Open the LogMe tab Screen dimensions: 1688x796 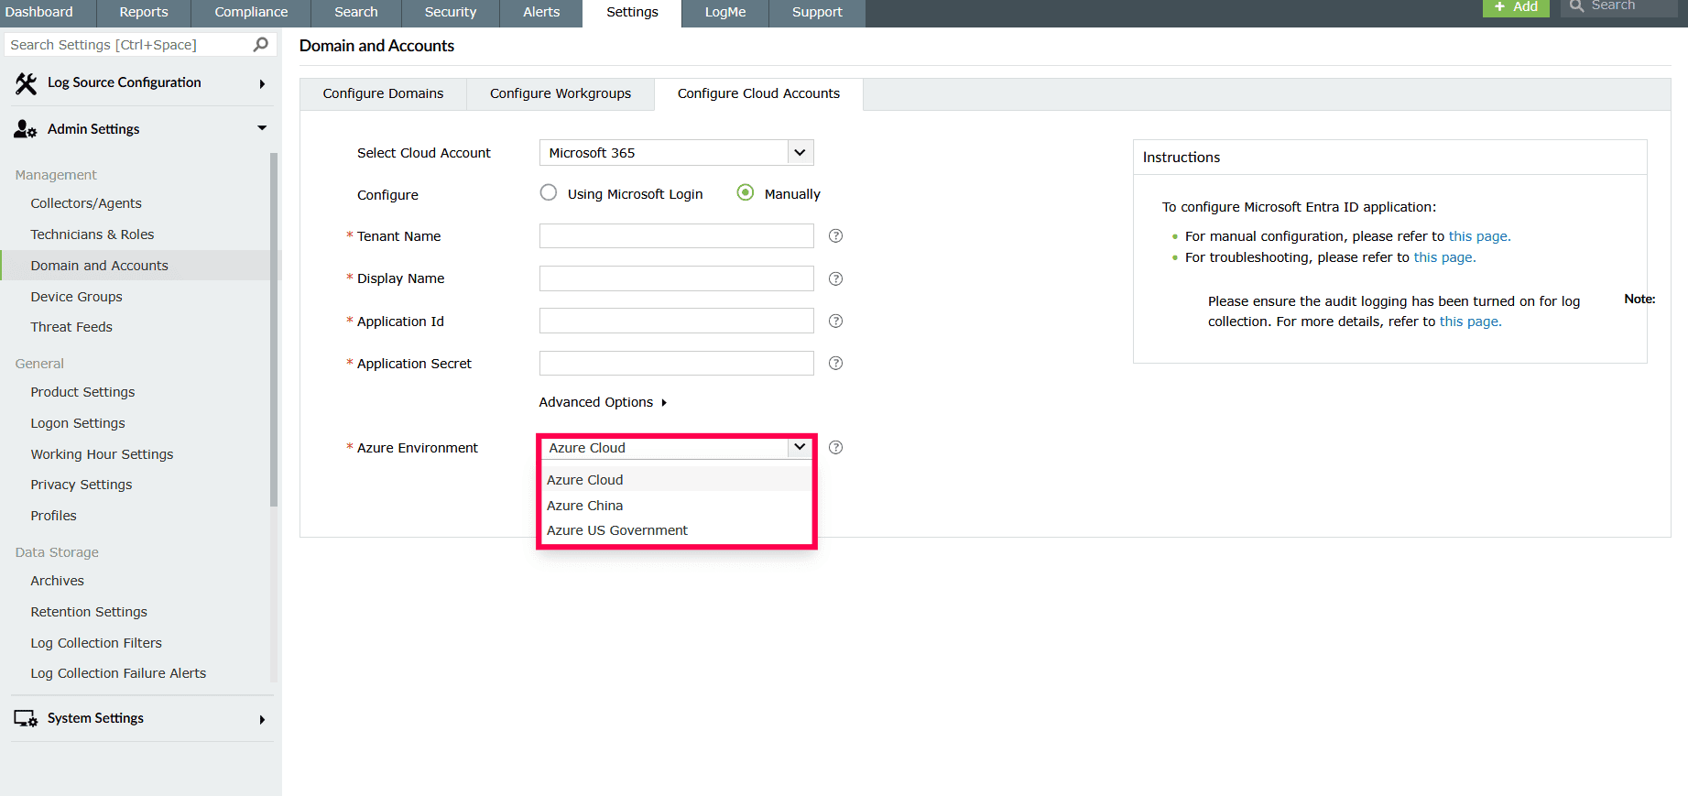coord(725,13)
